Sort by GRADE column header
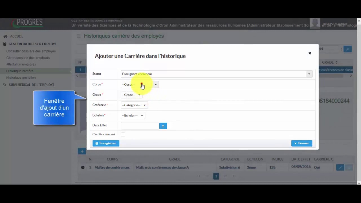The image size is (361, 203). pyautogui.click(x=329, y=62)
